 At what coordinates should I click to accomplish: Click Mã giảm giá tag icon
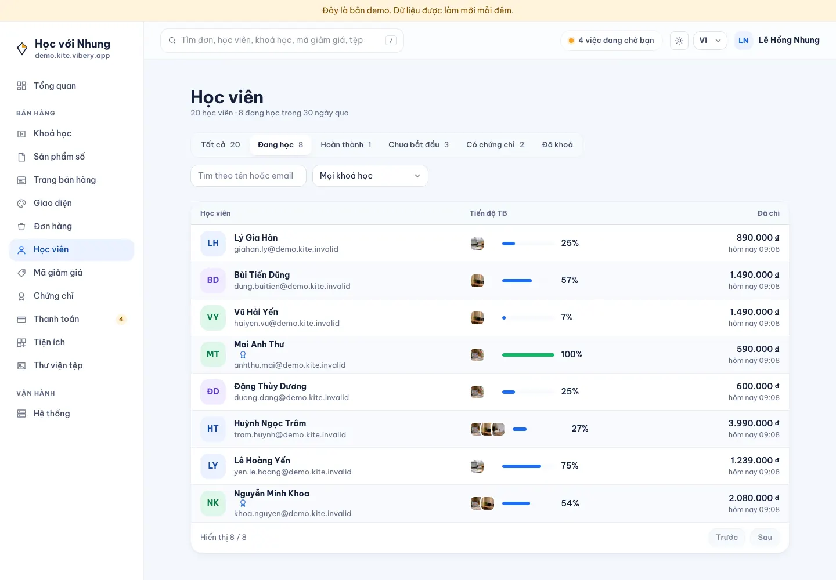[x=21, y=273]
